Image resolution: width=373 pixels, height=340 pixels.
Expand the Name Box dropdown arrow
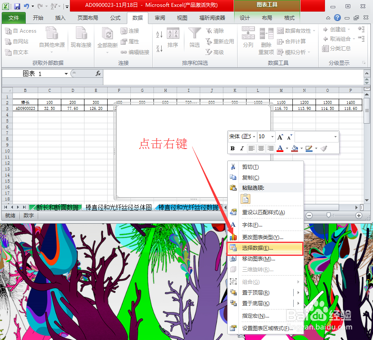[66, 73]
